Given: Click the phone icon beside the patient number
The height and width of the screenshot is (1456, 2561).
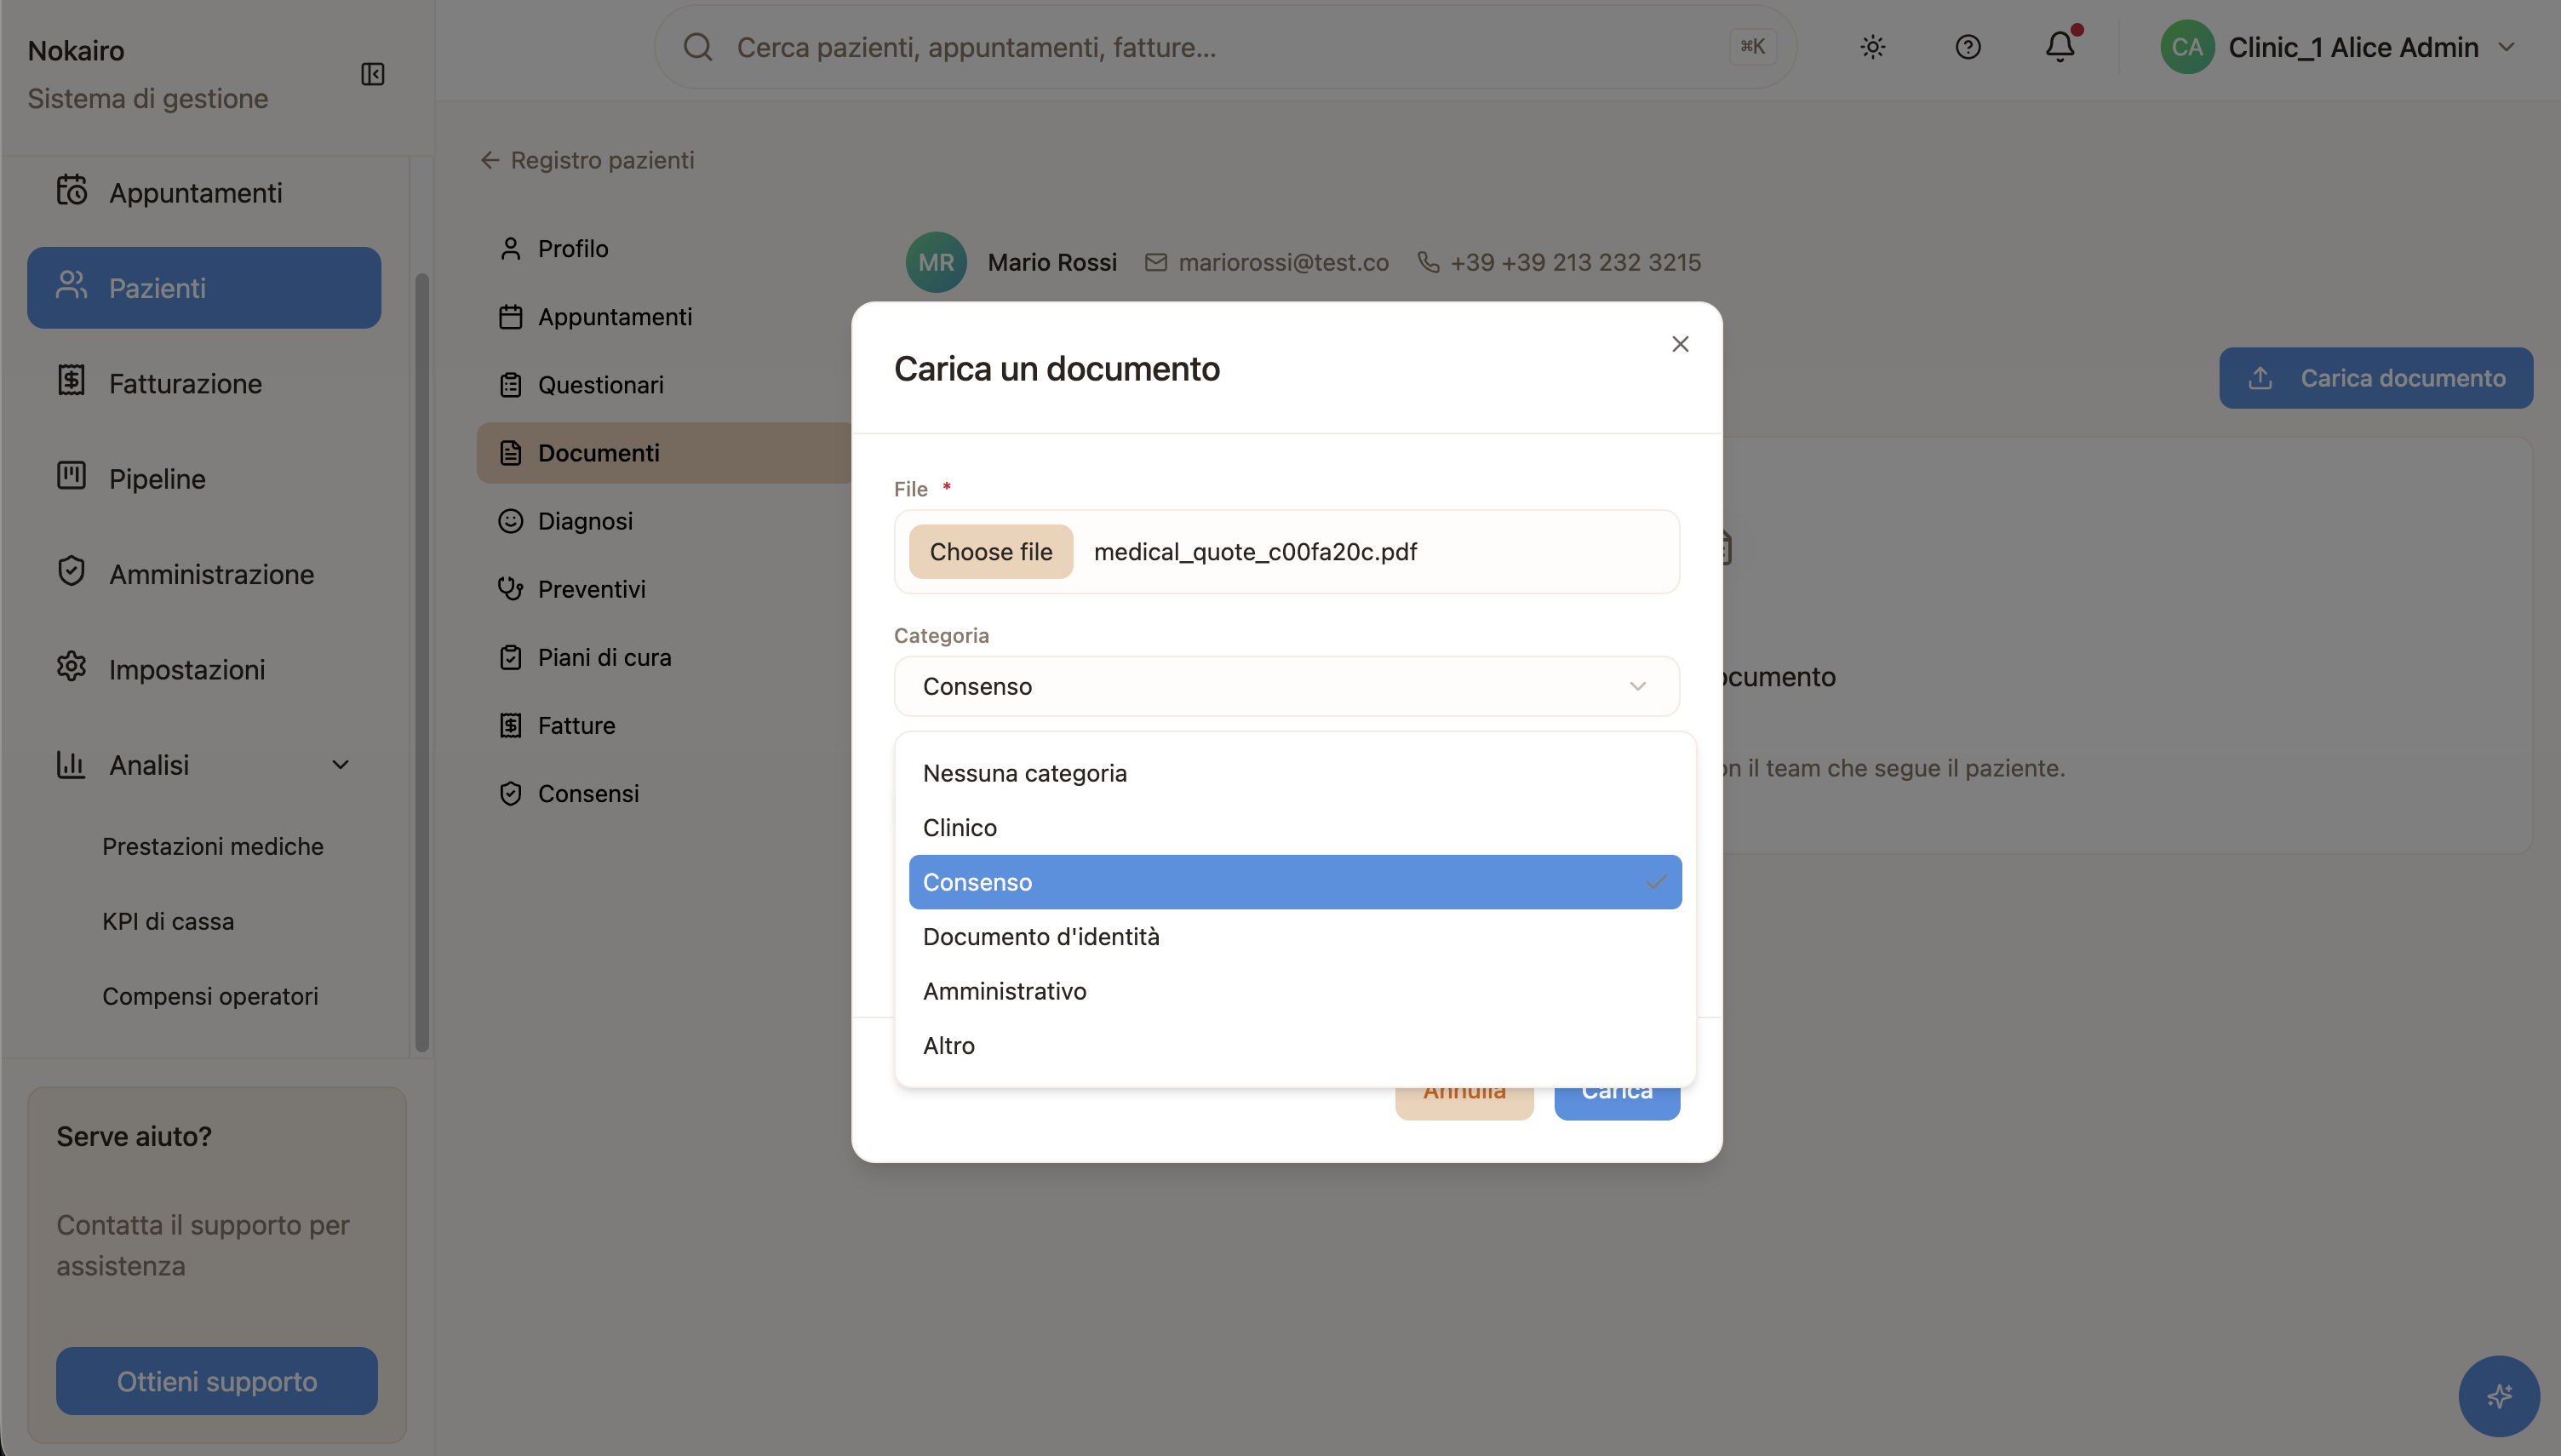Looking at the screenshot, I should (1428, 262).
